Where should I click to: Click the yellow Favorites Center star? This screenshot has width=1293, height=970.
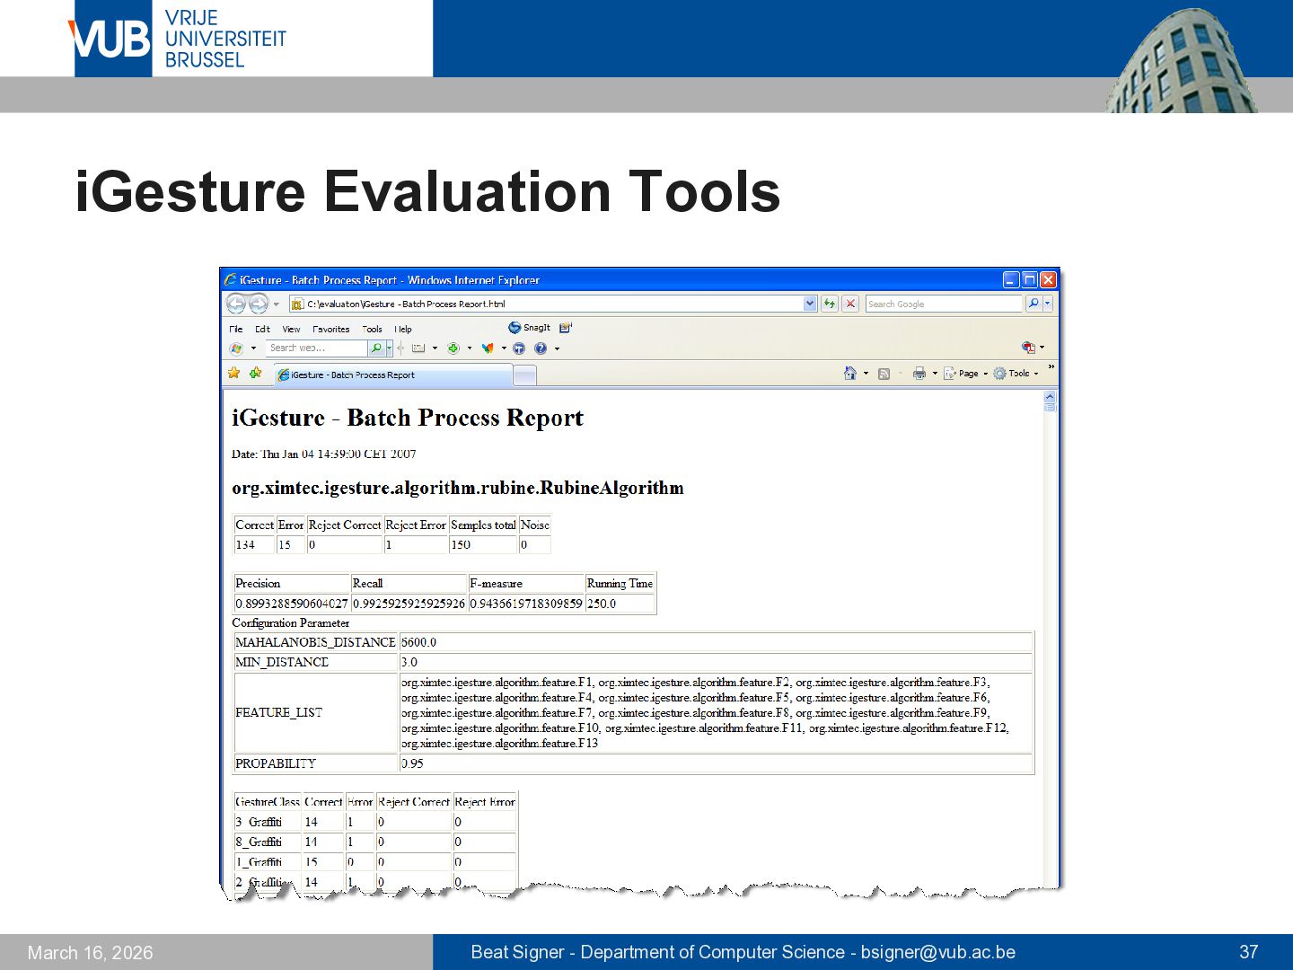pyautogui.click(x=234, y=374)
